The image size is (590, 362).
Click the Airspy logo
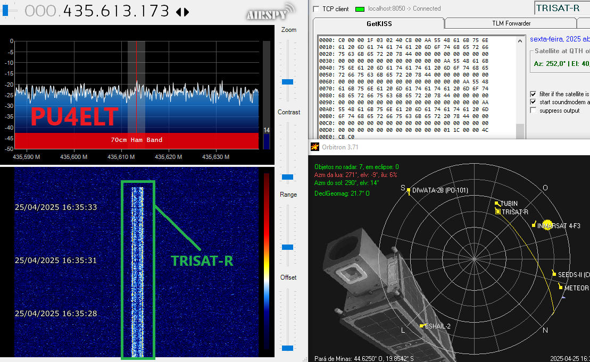[270, 12]
